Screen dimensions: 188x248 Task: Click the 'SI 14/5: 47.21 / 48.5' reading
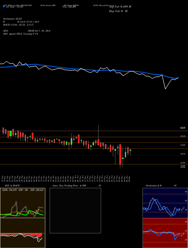tap(28, 22)
